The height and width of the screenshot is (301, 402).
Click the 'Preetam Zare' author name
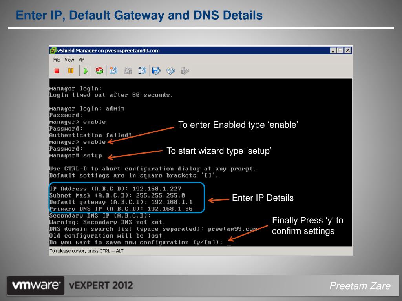pyautogui.click(x=360, y=286)
